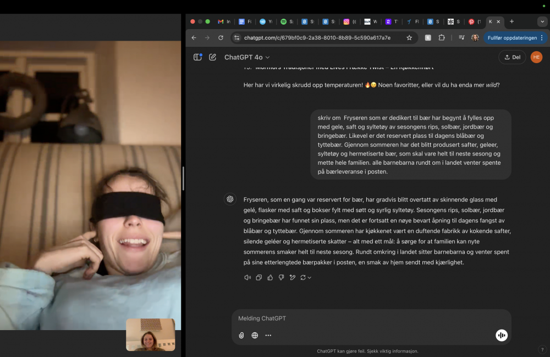Open the Pinterest browser tab
Image resolution: width=550 pixels, height=357 pixels.
tap(475, 22)
